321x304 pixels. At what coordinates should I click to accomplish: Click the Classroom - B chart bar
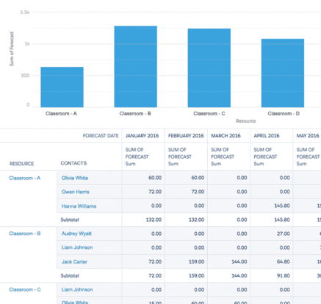136,67
